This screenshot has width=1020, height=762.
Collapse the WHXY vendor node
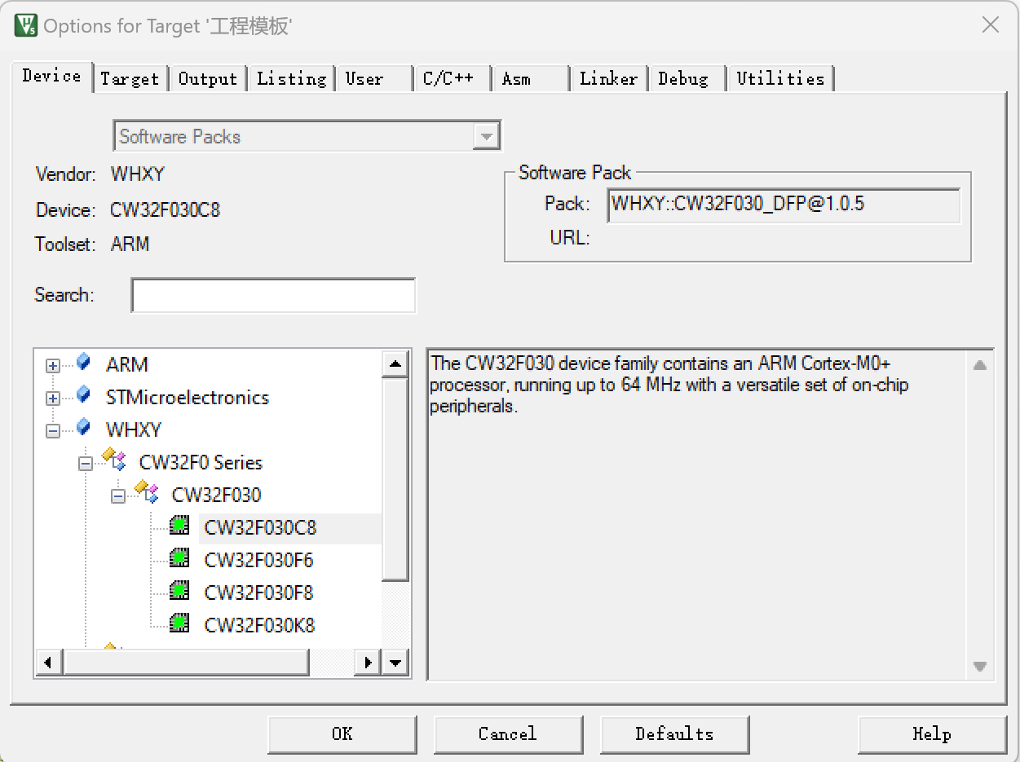pos(53,431)
